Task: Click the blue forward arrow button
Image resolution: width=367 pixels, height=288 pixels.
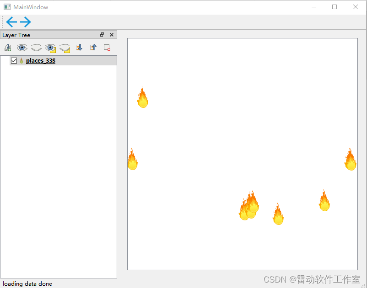Action: coord(26,22)
